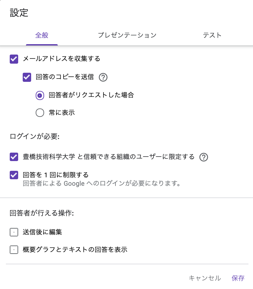Switch to the プレゼンテーション tab
Image resolution: width=253 pixels, height=289 pixels.
tap(127, 35)
